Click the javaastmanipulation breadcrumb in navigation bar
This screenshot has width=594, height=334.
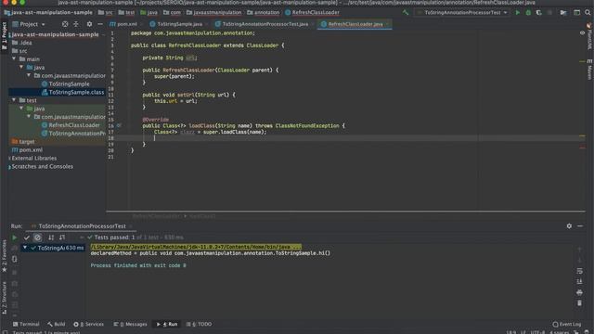[214, 12]
